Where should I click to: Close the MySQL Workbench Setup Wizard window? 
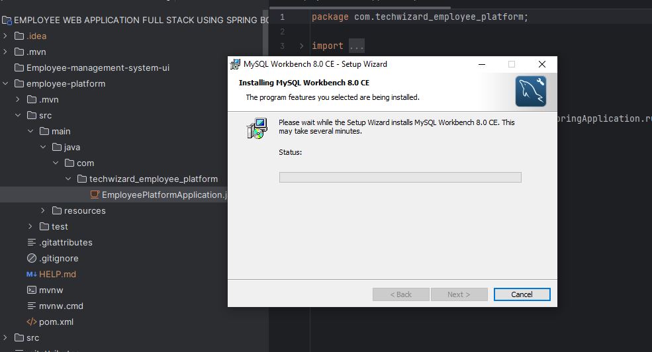541,64
